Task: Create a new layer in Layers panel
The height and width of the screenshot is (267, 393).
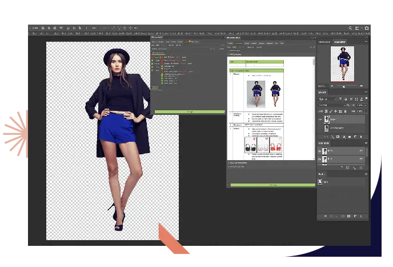Action: pyautogui.click(x=355, y=137)
